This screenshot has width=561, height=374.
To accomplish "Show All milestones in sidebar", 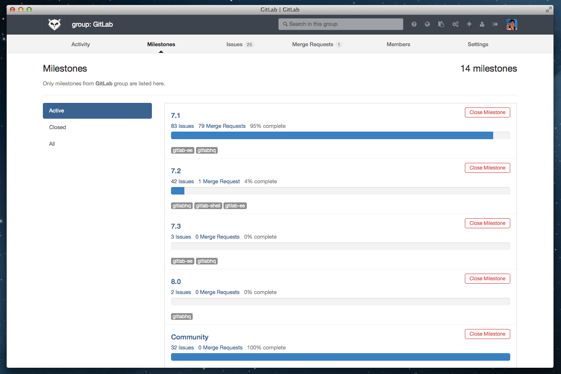I will tap(52, 144).
